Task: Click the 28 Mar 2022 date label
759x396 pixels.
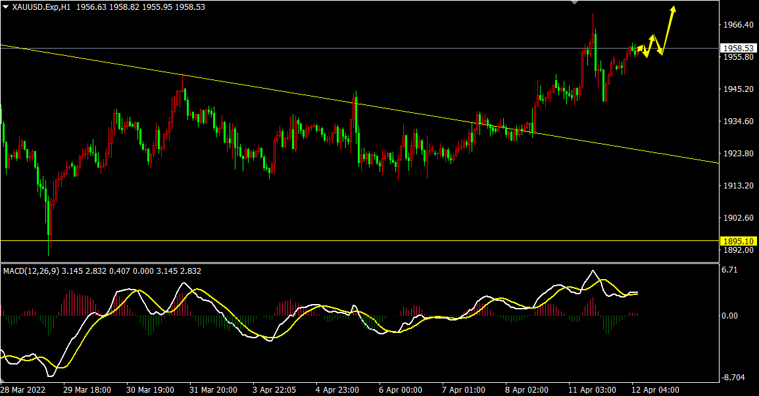Action: [x=24, y=389]
